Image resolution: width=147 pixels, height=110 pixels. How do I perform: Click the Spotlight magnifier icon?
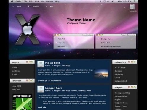[x=135, y=1]
